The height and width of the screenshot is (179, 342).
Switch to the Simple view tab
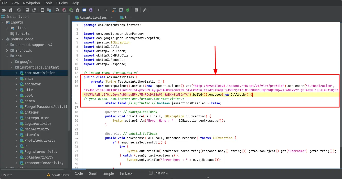click(109, 173)
